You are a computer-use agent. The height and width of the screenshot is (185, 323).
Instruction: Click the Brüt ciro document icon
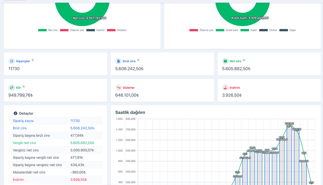pyautogui.click(x=118, y=61)
